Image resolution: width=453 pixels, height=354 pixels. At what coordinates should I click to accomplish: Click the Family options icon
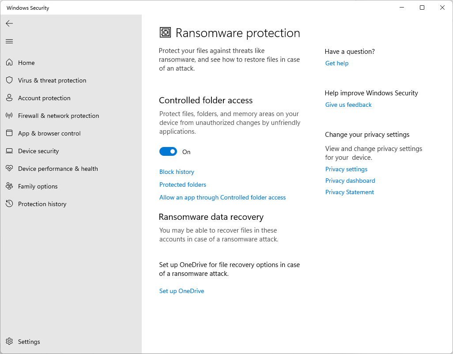pyautogui.click(x=9, y=186)
